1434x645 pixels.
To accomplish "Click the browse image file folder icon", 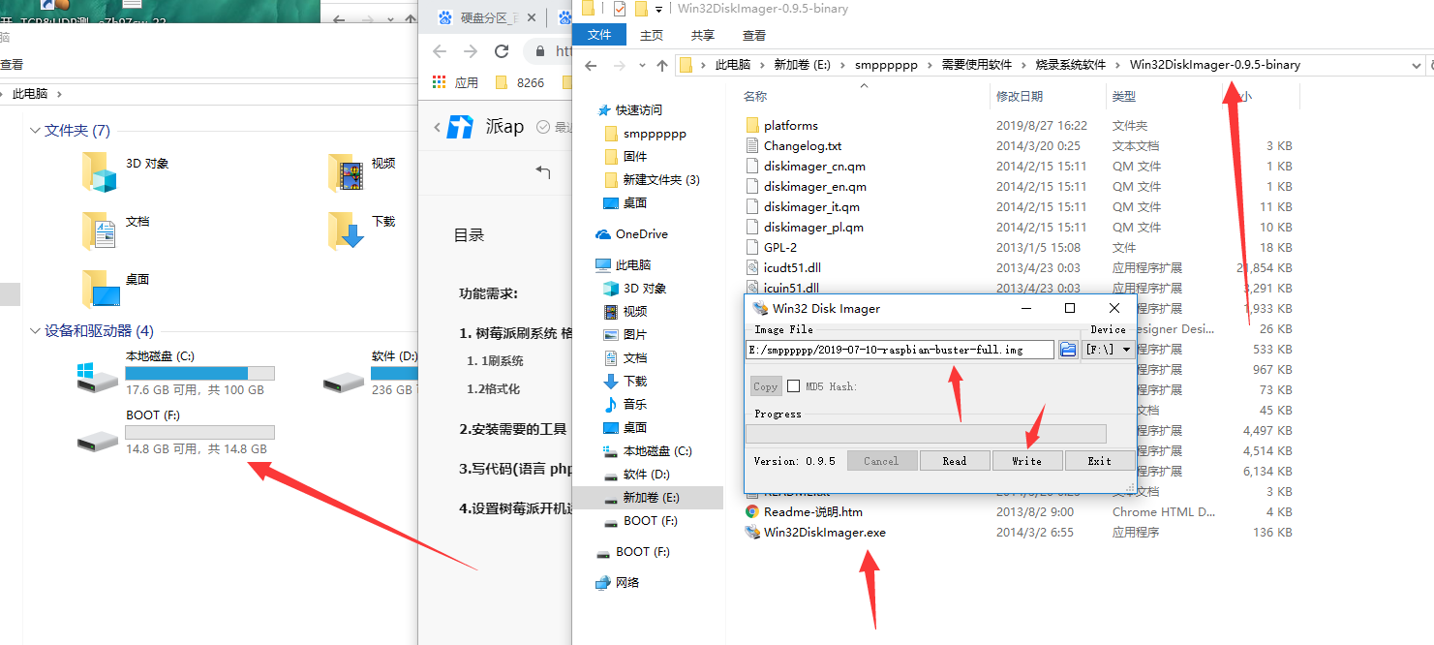I will (1068, 349).
